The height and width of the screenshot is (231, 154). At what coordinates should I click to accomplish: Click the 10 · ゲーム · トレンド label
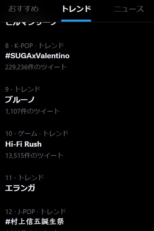(x=37, y=134)
